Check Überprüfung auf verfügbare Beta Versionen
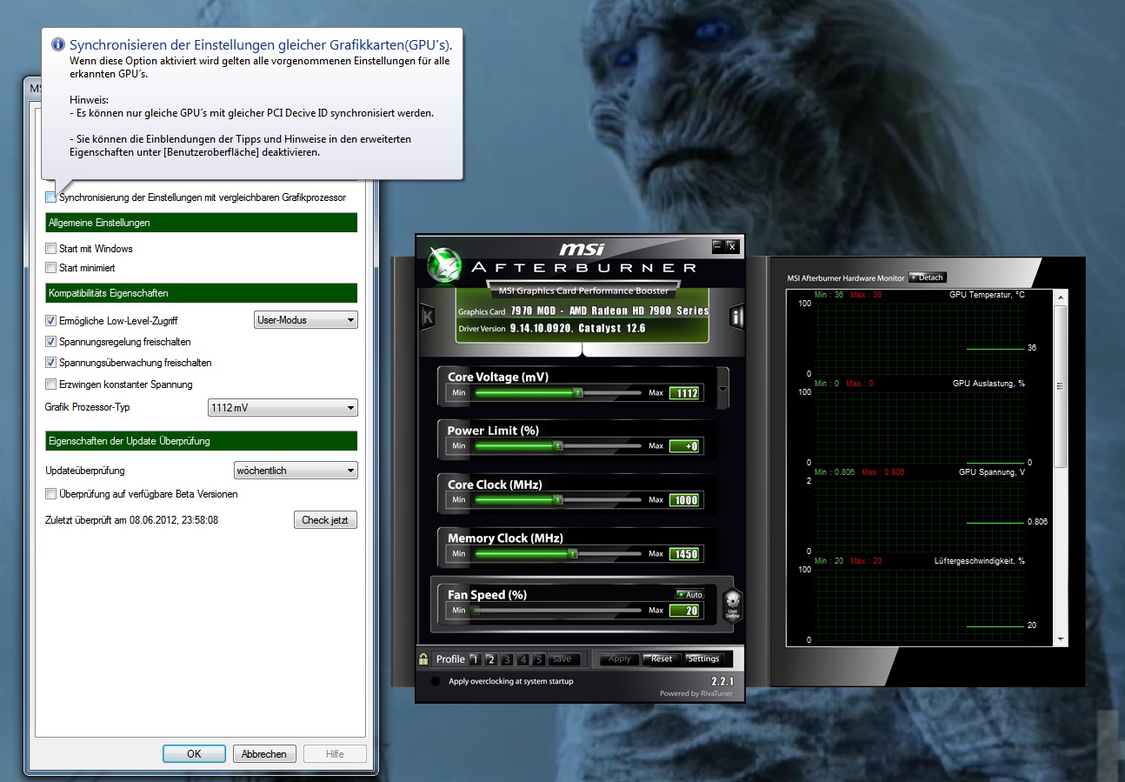Screen dimensions: 1125x782 pyautogui.click(x=50, y=494)
